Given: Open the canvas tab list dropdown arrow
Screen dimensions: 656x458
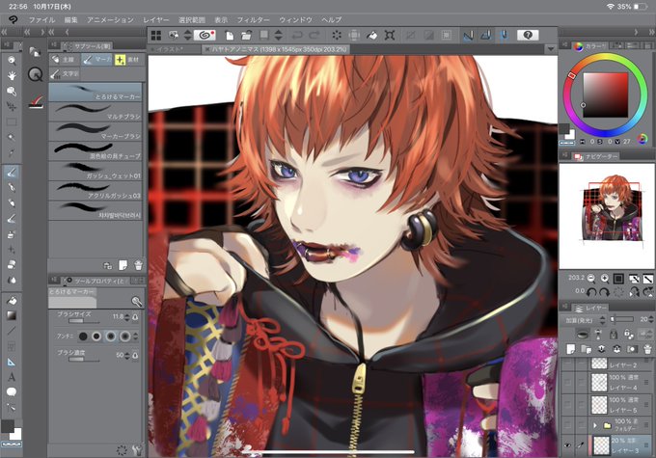Looking at the screenshot, I should click(x=551, y=49).
